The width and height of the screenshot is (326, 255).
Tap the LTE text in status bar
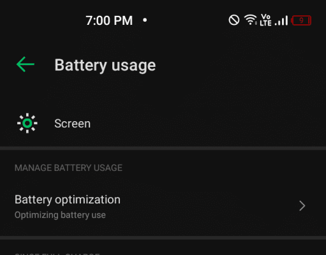coord(265,23)
